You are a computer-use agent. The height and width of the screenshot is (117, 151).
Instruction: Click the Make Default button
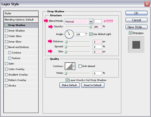coord(69,85)
